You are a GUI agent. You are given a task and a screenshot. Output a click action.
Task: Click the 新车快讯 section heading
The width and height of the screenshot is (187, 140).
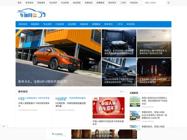coord(23,92)
